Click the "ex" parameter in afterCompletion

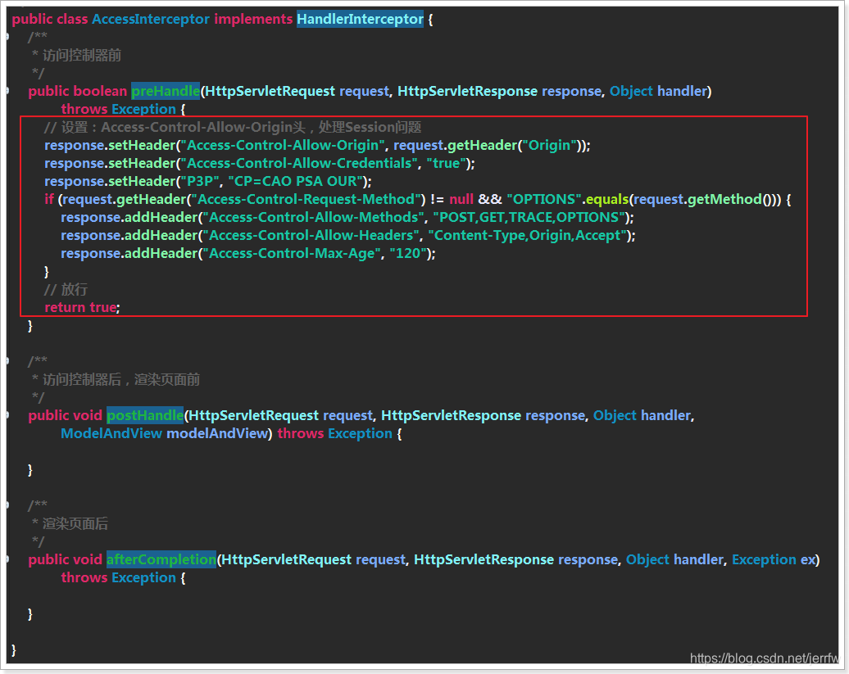[808, 559]
